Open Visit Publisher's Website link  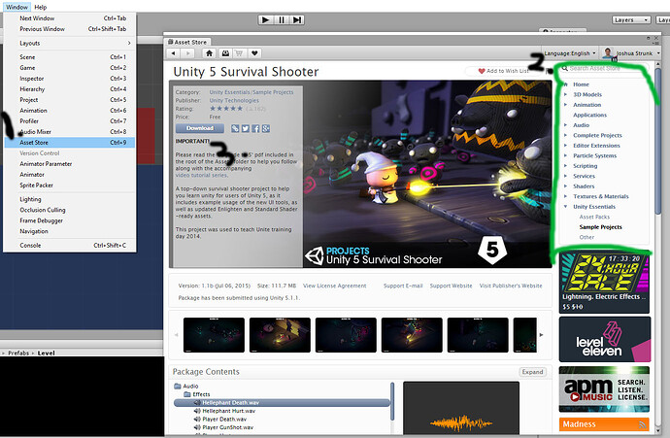point(511,286)
